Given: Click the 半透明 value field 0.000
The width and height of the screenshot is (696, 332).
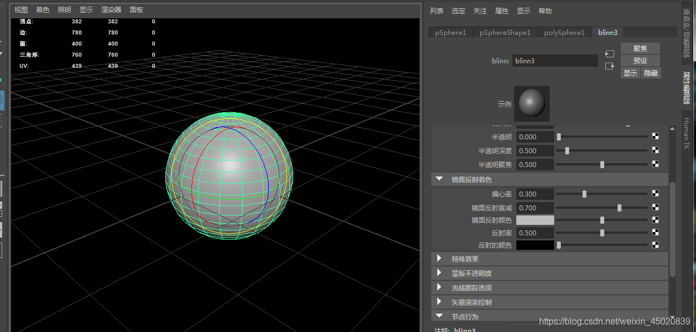Looking at the screenshot, I should tap(535, 137).
